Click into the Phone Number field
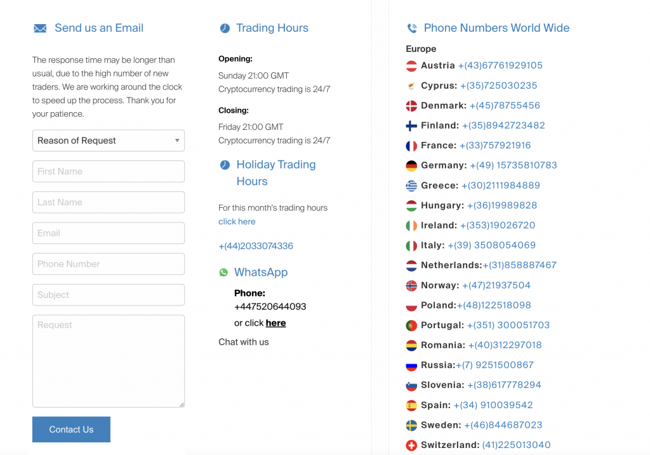This screenshot has width=650, height=455. 109,264
